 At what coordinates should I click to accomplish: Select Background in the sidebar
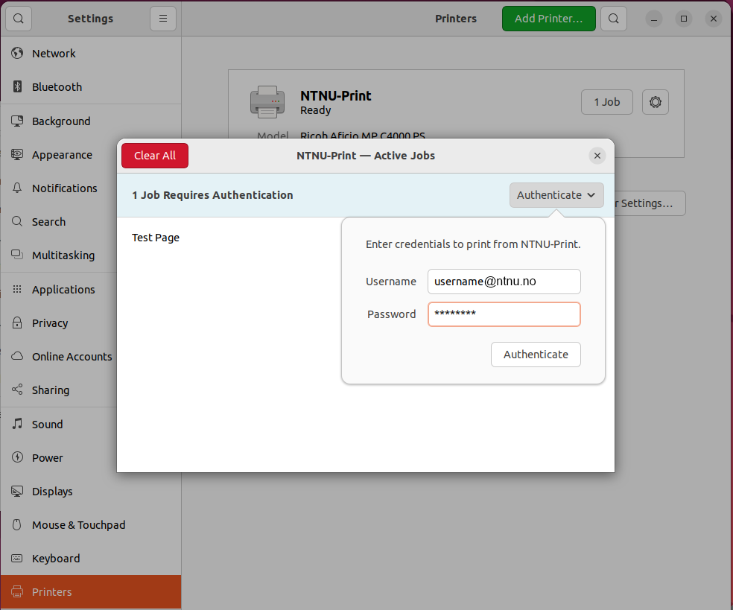click(x=91, y=121)
